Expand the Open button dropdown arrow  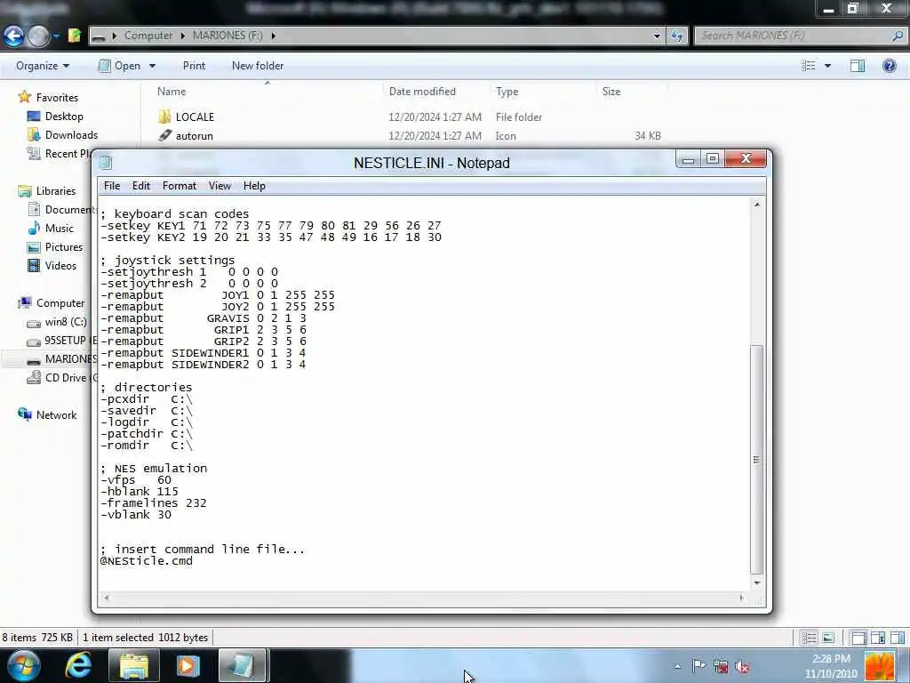[x=152, y=66]
